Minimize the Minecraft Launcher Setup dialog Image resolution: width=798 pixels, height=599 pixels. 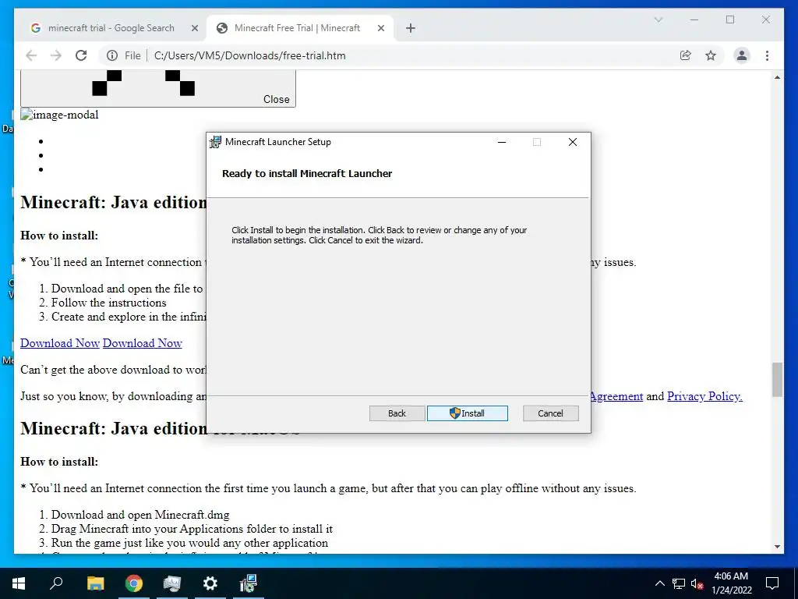tap(502, 142)
